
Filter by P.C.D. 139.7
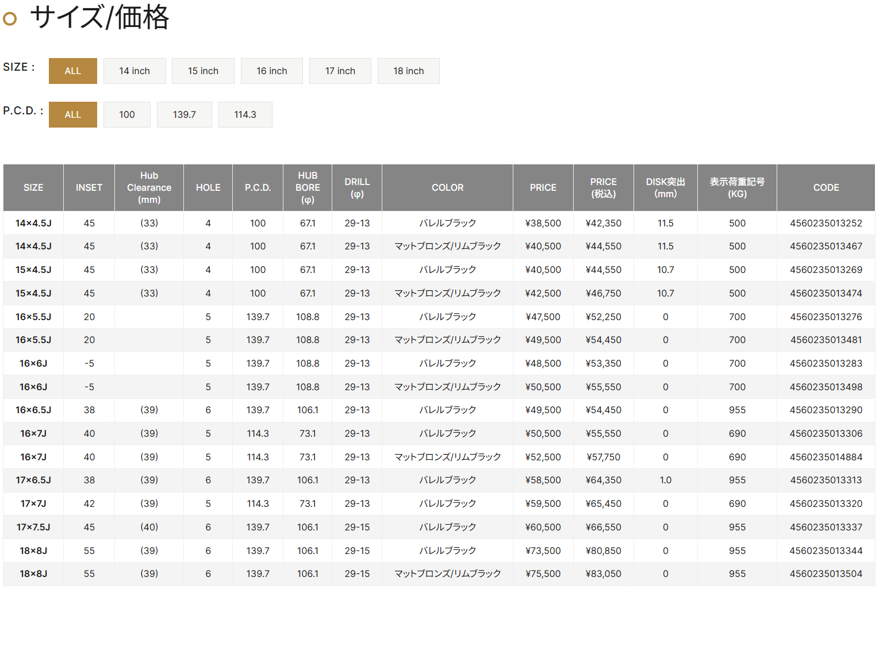tap(184, 114)
